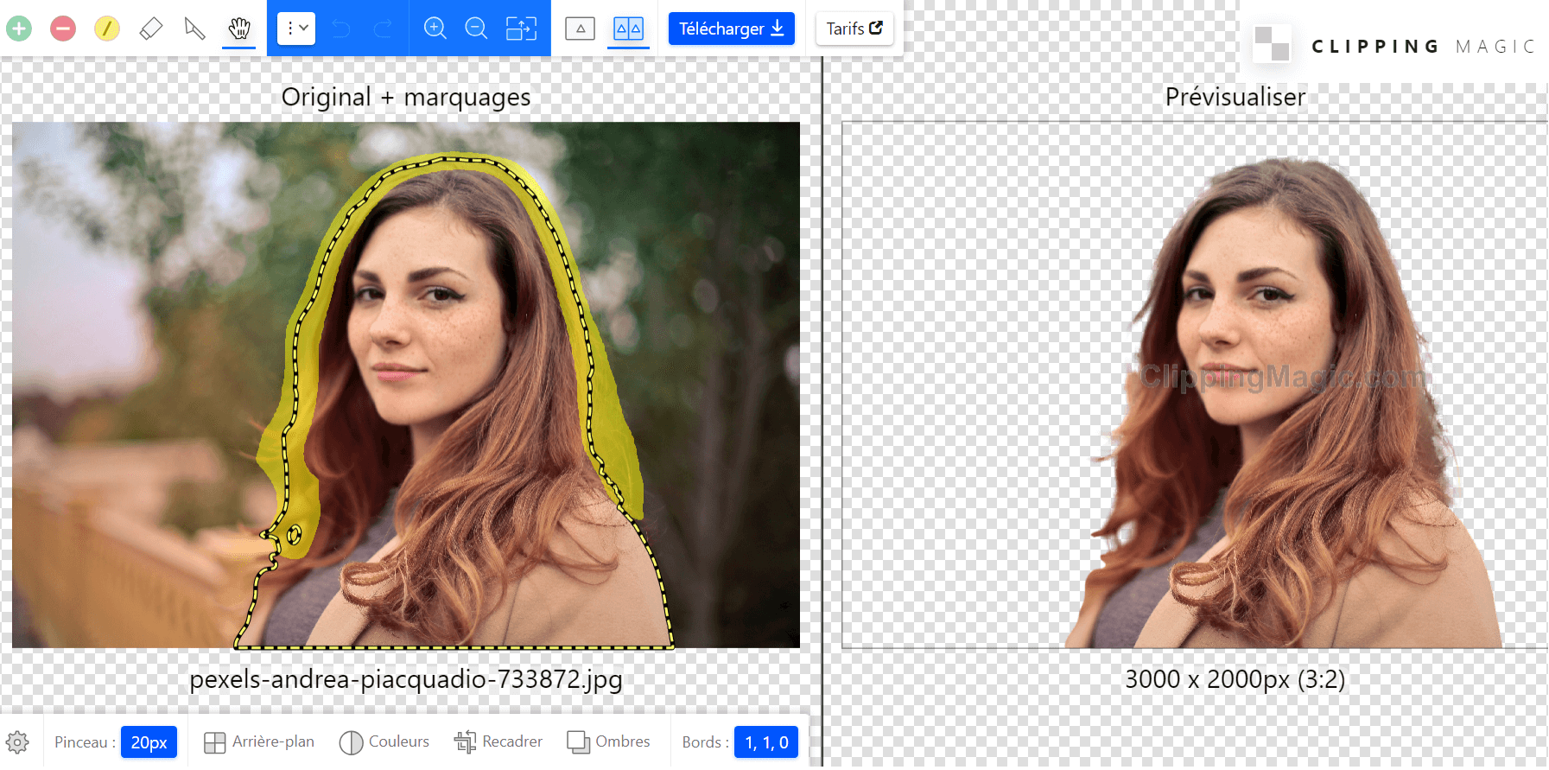Undo the last action

tap(341, 29)
